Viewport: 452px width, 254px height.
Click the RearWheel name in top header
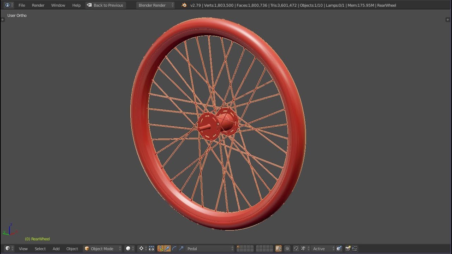pyautogui.click(x=387, y=5)
